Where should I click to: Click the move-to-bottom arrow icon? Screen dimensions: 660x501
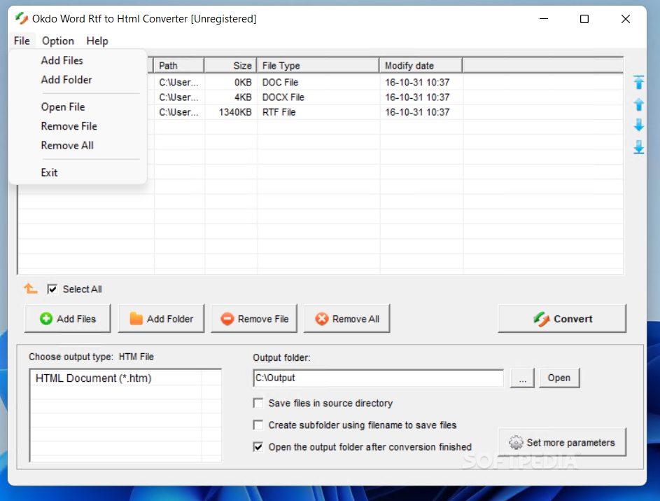[x=638, y=147]
